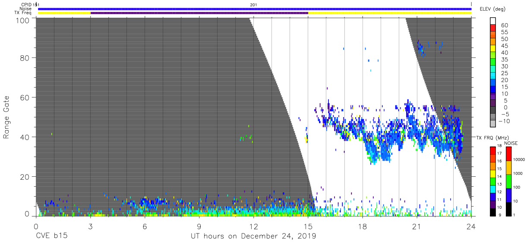
Task: Click the 'ELEV (deg)' colorbar title
Action: pos(492,9)
